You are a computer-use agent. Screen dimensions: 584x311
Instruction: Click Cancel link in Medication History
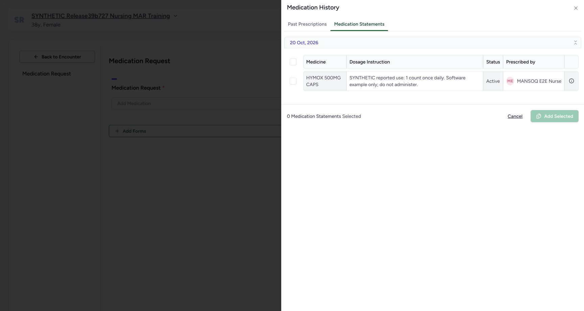pyautogui.click(x=515, y=116)
